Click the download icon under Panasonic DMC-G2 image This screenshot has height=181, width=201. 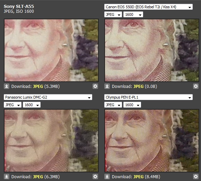[7, 177]
